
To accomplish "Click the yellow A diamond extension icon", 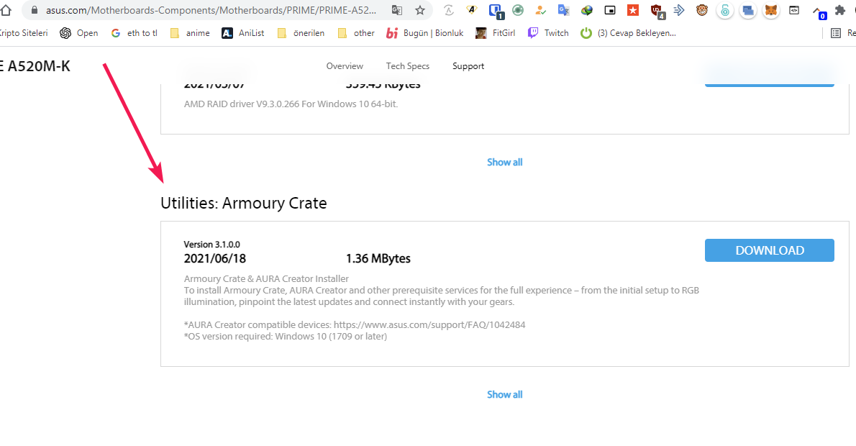I will click(x=472, y=10).
